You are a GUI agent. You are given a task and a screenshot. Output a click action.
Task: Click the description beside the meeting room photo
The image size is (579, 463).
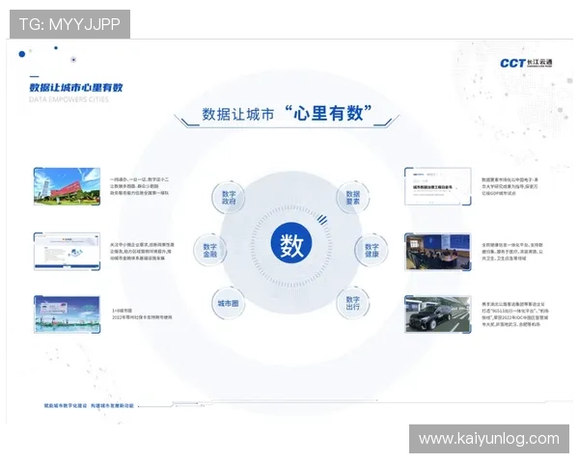(512, 252)
